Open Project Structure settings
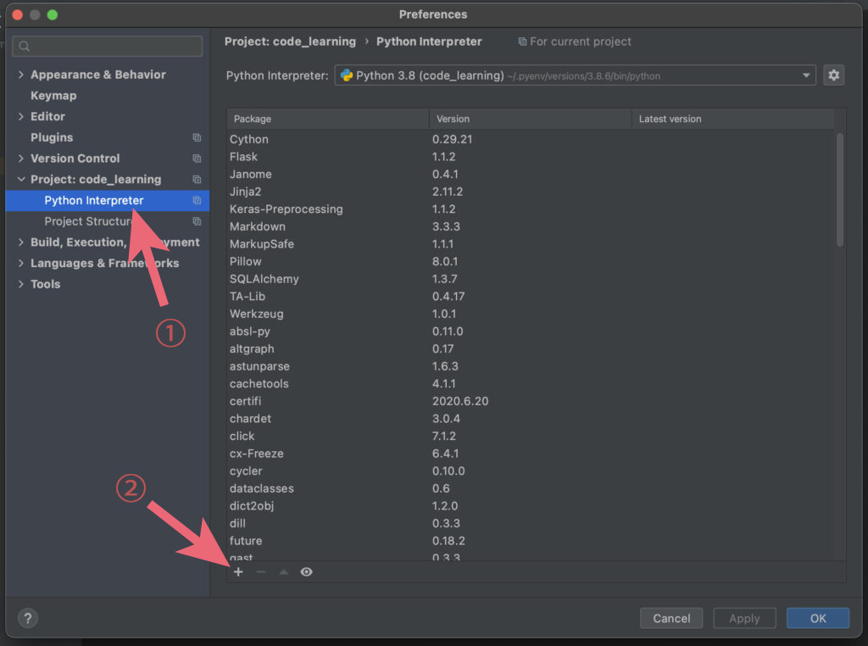 pyautogui.click(x=87, y=221)
